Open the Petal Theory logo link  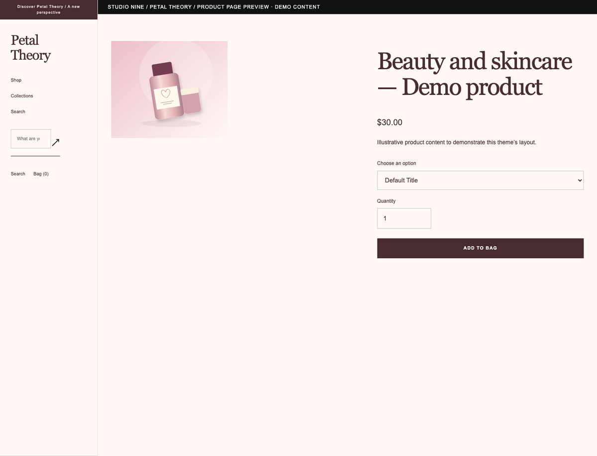[x=31, y=48]
